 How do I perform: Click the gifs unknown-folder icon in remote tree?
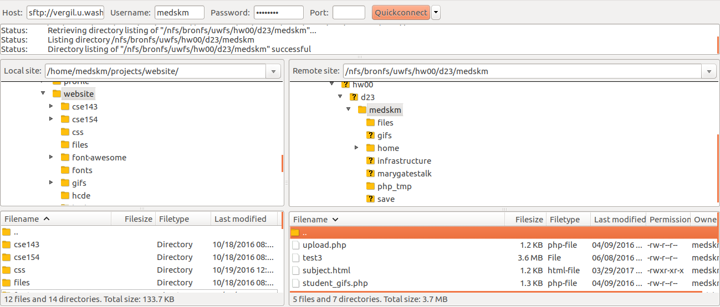click(370, 135)
